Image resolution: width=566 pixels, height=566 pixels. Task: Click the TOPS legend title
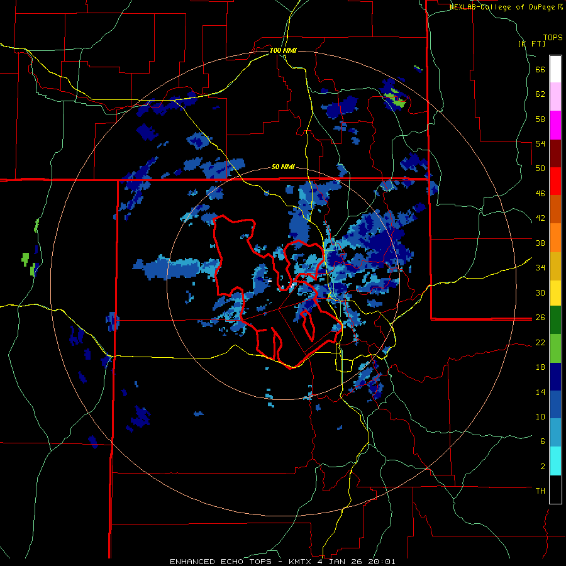553,38
